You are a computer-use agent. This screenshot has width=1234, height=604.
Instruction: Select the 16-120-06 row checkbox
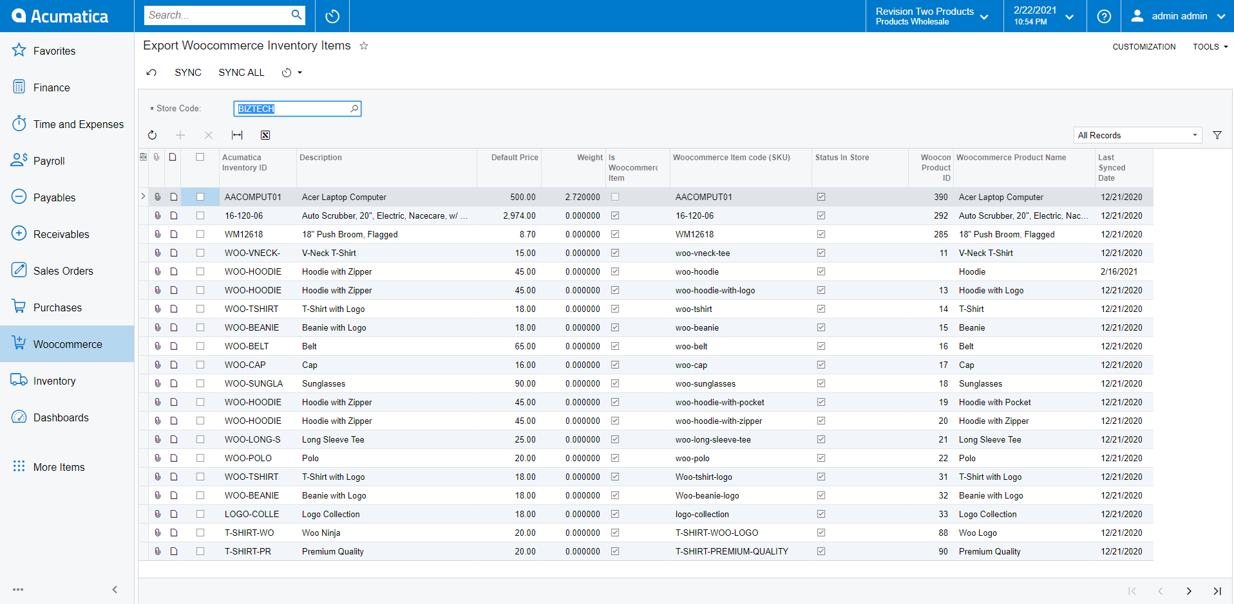pos(200,215)
